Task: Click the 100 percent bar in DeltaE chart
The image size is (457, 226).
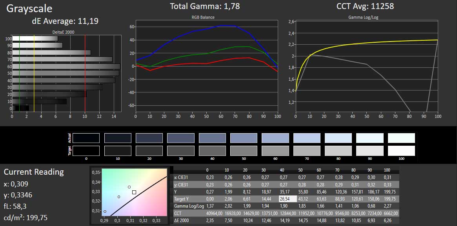Action: tap(35, 38)
